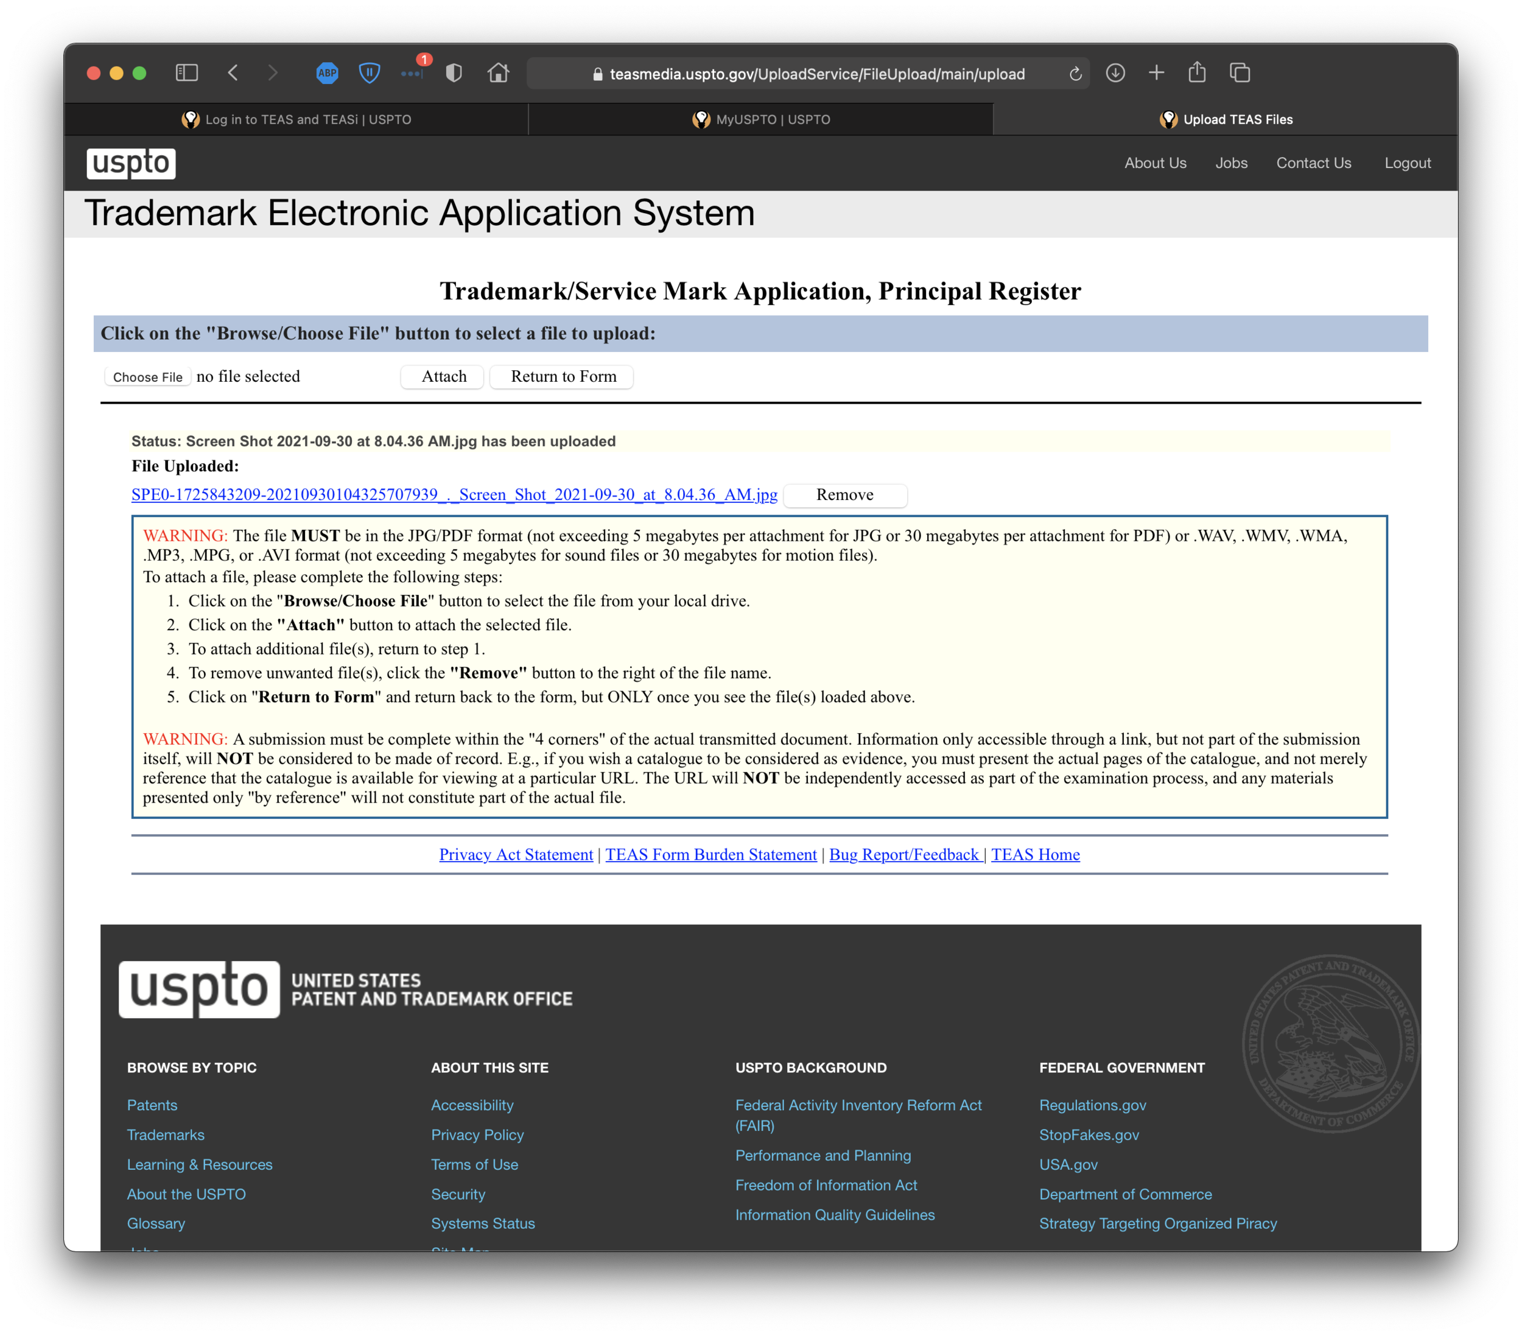This screenshot has height=1336, width=1522.
Task: Go to the home page icon
Action: click(498, 72)
